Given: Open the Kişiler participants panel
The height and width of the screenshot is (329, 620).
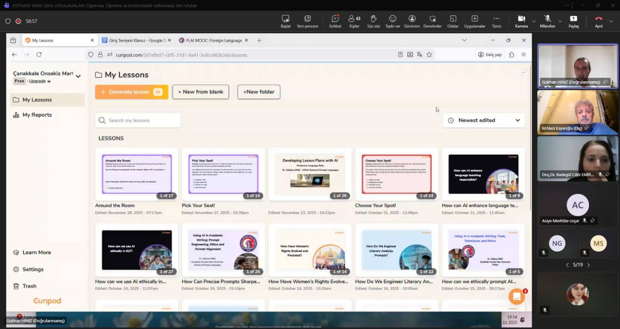Looking at the screenshot, I should pyautogui.click(x=354, y=19).
